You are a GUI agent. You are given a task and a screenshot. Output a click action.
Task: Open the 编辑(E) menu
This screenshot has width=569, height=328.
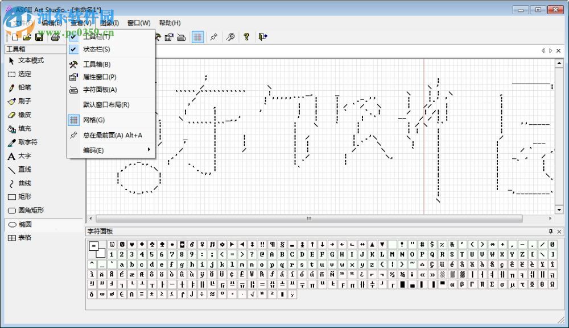pyautogui.click(x=52, y=22)
